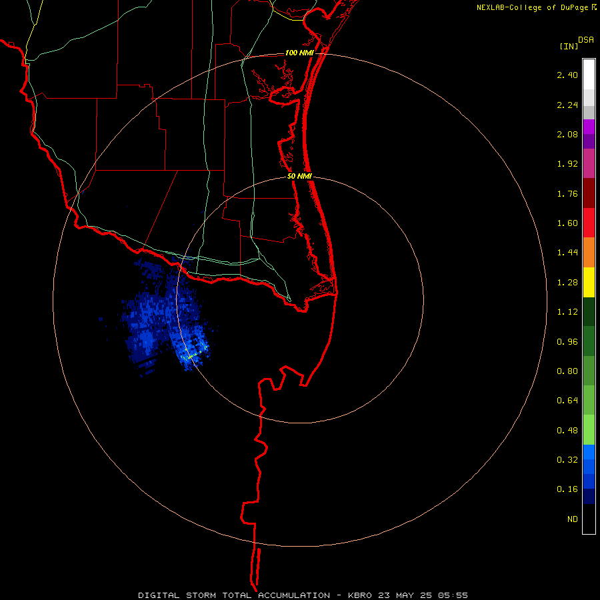Click the 0.48 legend value
The width and height of the screenshot is (600, 600).
567,431
